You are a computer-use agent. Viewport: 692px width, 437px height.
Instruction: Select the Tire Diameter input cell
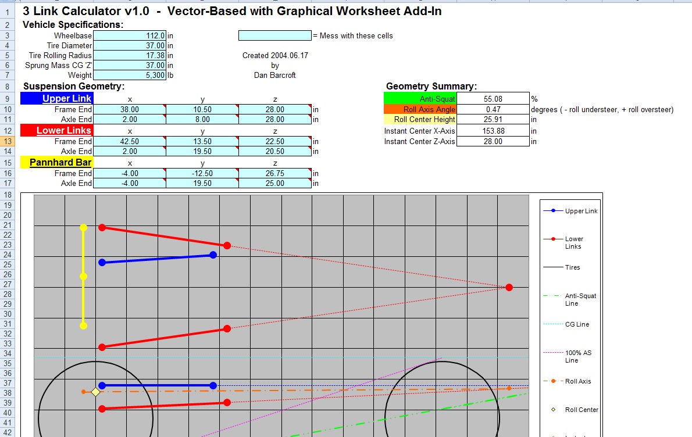click(x=129, y=45)
